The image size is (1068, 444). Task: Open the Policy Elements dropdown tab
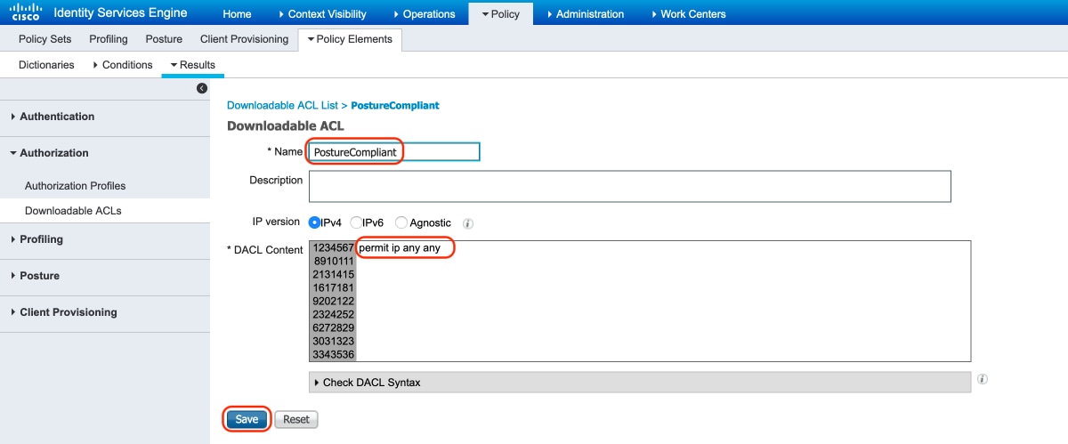tap(350, 39)
